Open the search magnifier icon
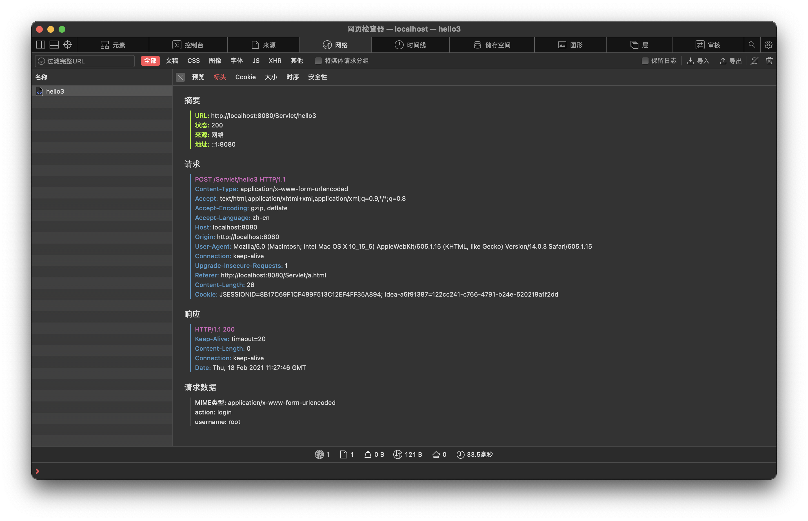Screen dimensions: 808x521 coord(752,45)
